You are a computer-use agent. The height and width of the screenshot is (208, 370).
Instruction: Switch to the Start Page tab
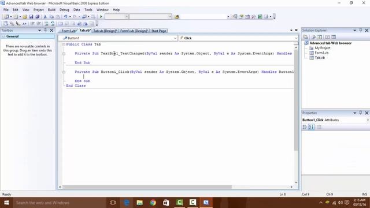coord(158,31)
